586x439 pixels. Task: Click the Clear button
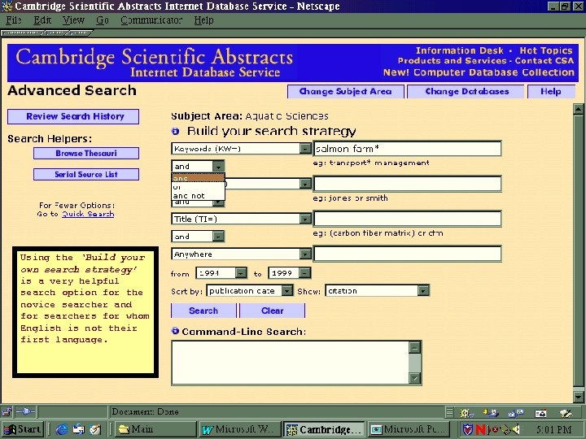coord(273,311)
